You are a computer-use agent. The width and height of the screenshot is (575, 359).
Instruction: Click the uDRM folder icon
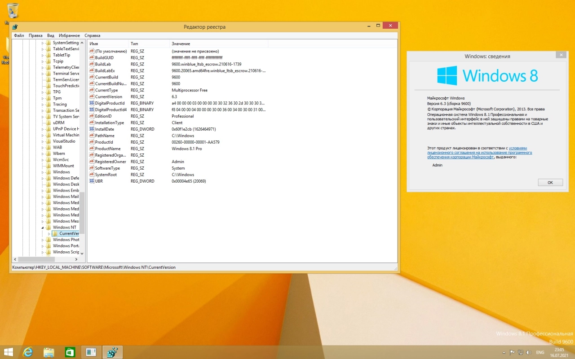pyautogui.click(x=49, y=123)
